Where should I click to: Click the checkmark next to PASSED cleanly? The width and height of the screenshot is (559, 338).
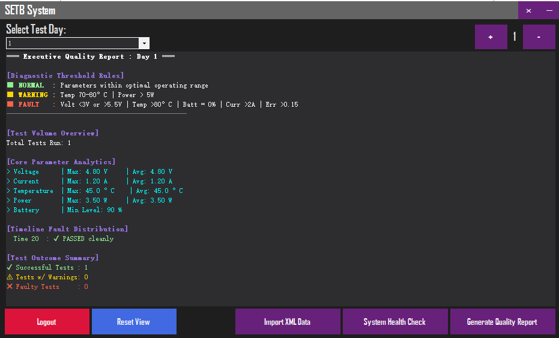(x=56, y=239)
